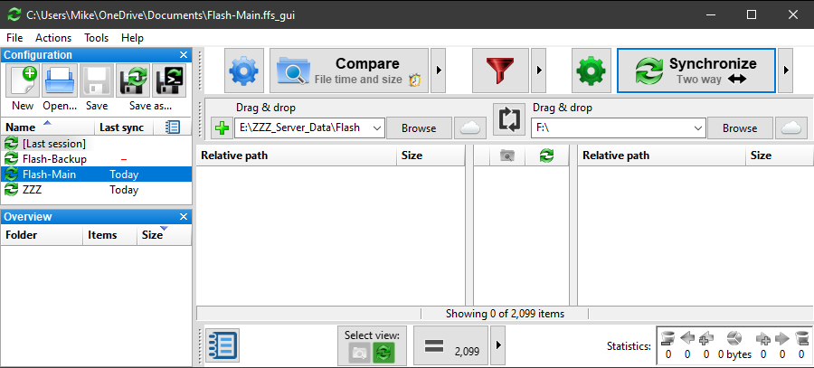Sort configurations by Name column

pyautogui.click(x=48, y=127)
